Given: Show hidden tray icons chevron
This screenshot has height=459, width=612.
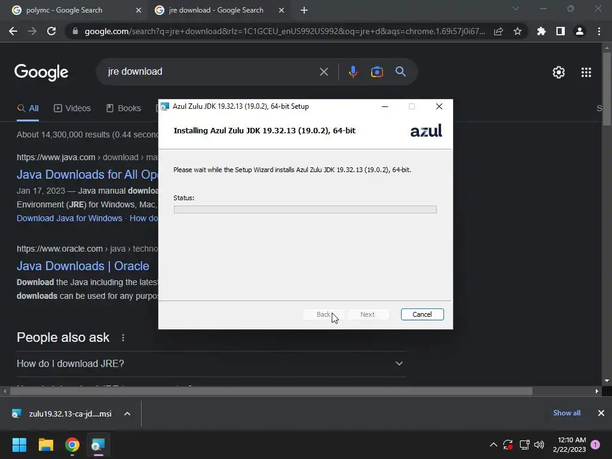Looking at the screenshot, I should (x=493, y=445).
